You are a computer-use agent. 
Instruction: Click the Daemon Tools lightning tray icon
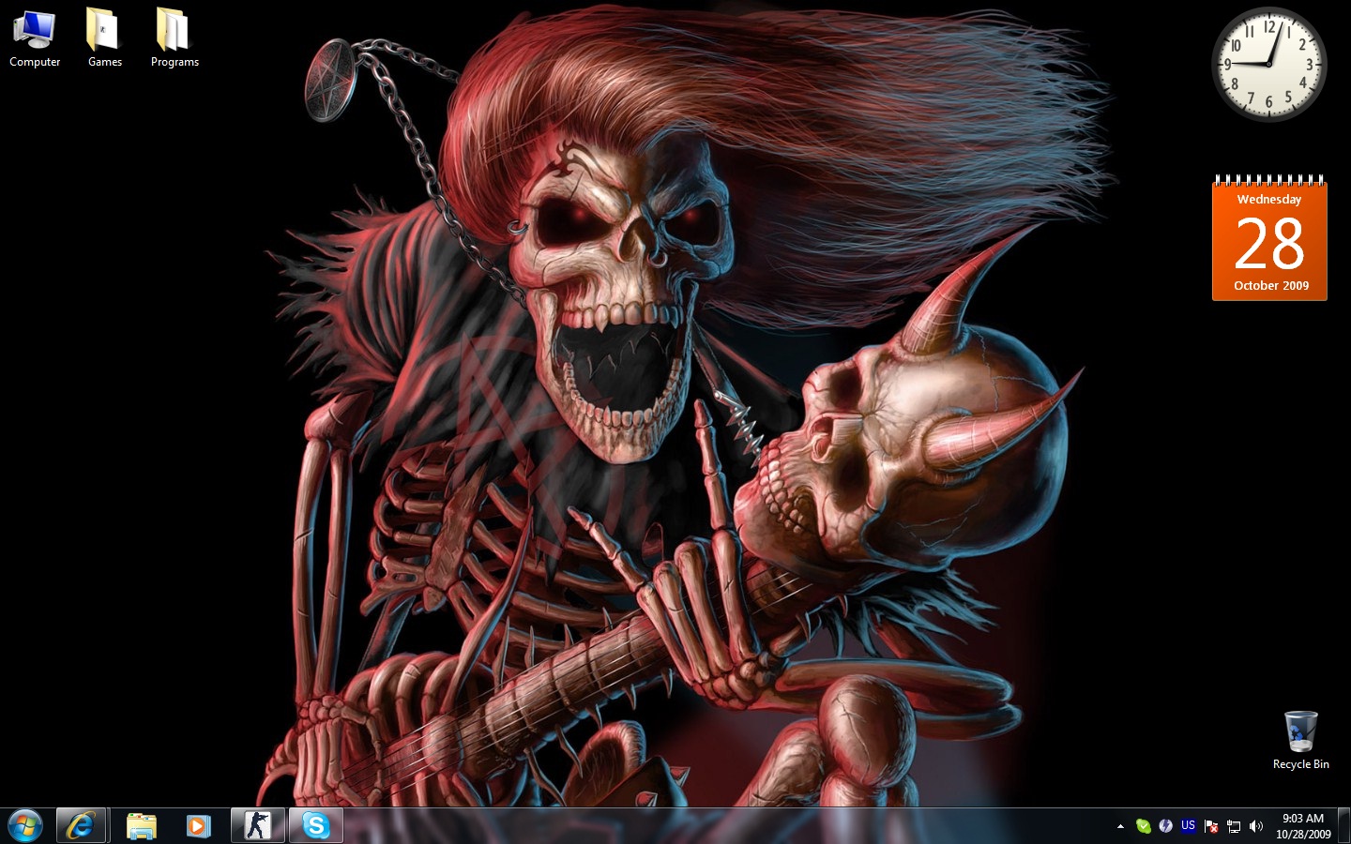point(1165,826)
